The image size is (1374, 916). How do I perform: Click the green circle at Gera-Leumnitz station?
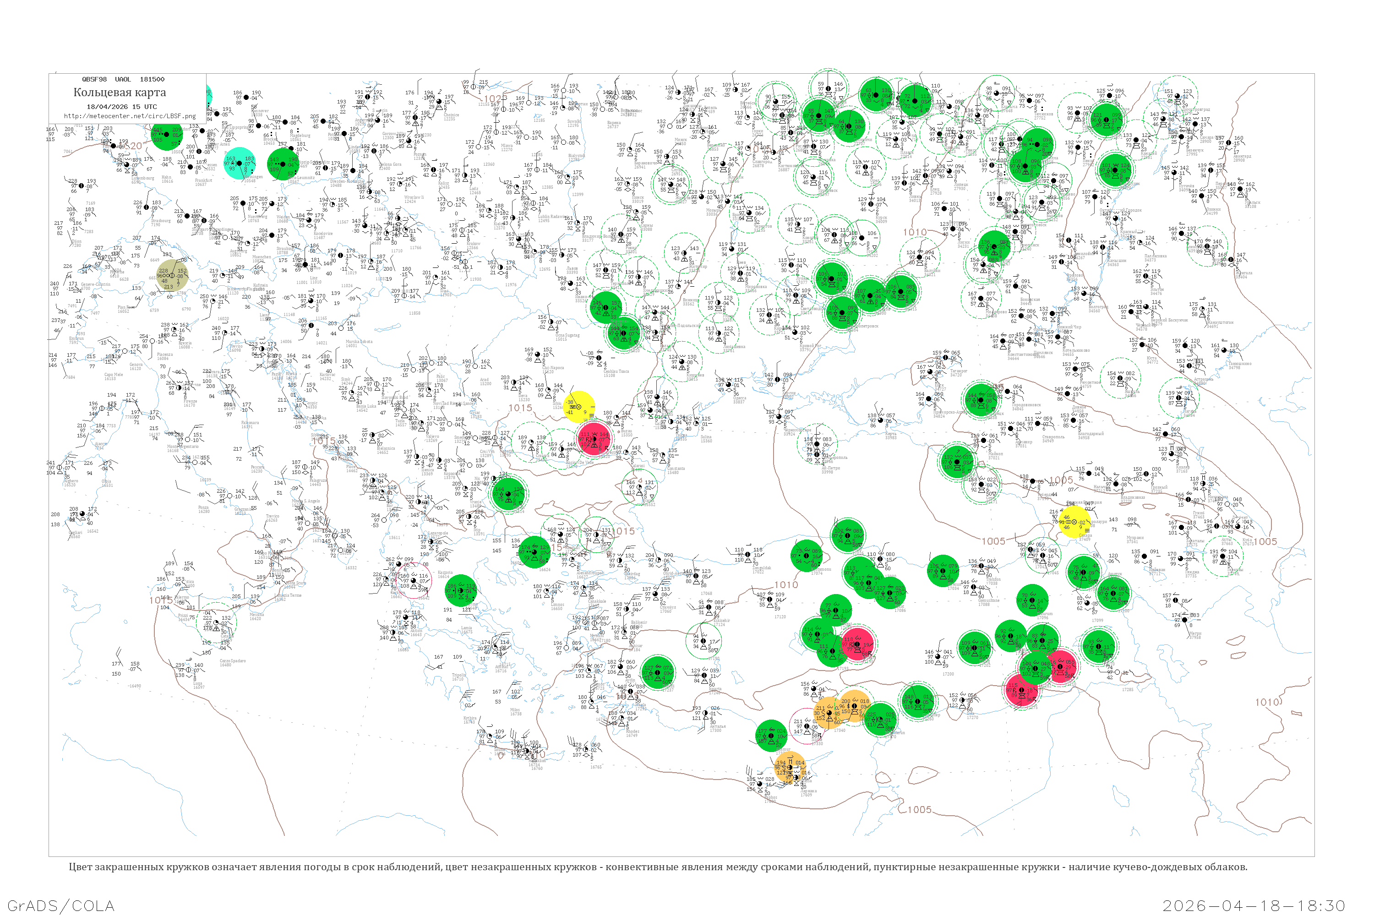pyautogui.click(x=283, y=164)
